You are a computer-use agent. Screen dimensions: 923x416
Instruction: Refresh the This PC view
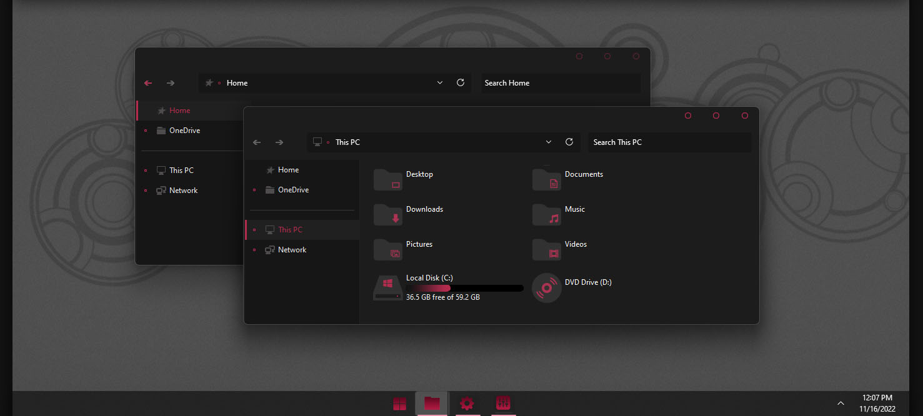click(x=569, y=142)
